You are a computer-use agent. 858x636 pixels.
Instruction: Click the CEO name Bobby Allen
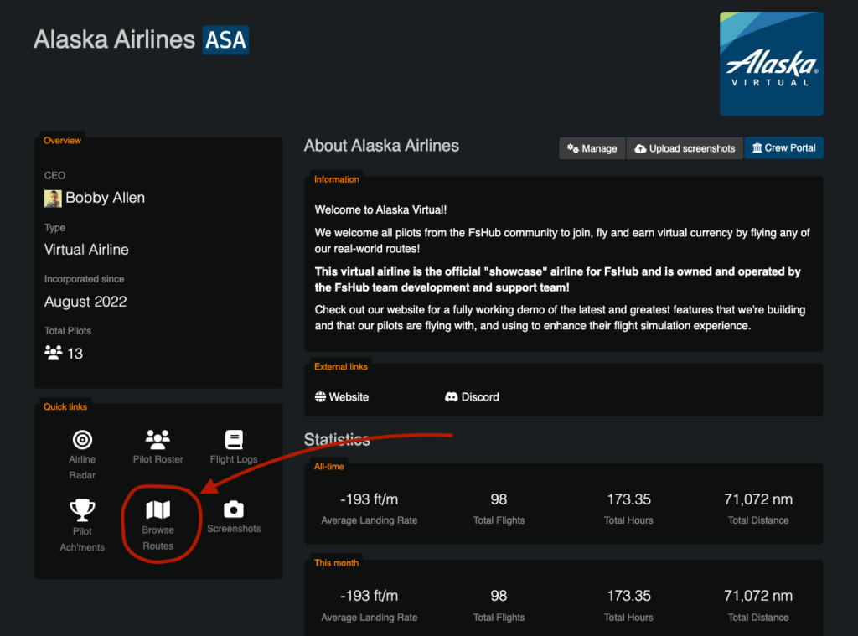coord(105,198)
